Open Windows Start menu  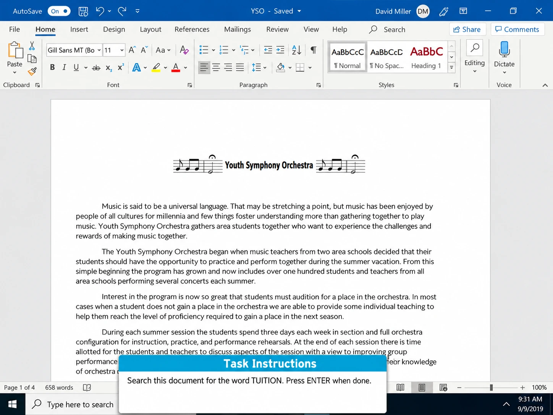click(12, 404)
